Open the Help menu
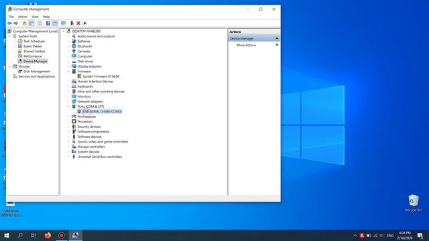Viewport: 429px width, 241px height. coord(46,17)
